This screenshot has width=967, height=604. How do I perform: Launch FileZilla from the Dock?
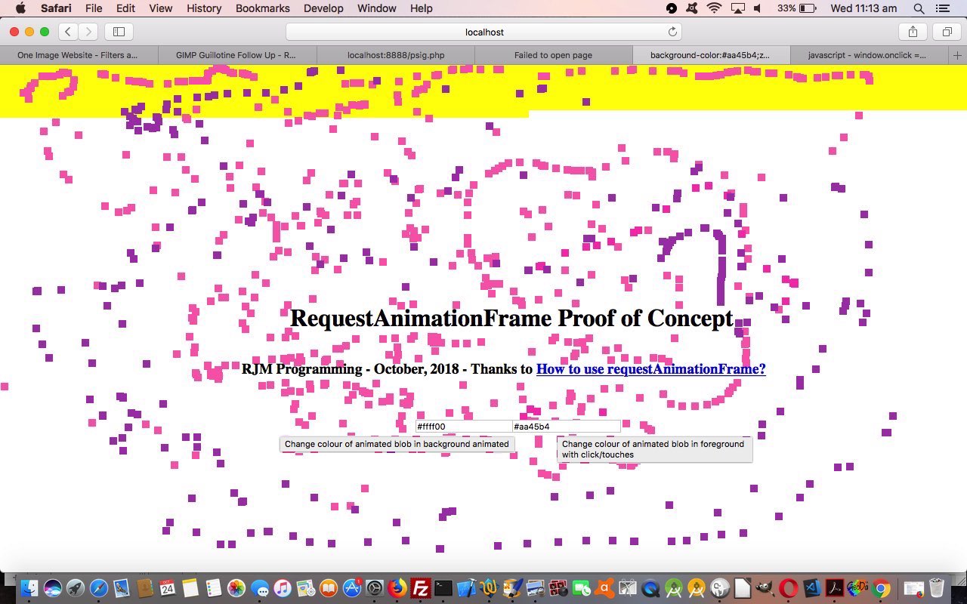[x=421, y=587]
